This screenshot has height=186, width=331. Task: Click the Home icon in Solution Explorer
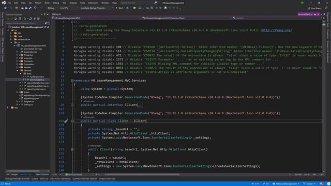(16, 19)
